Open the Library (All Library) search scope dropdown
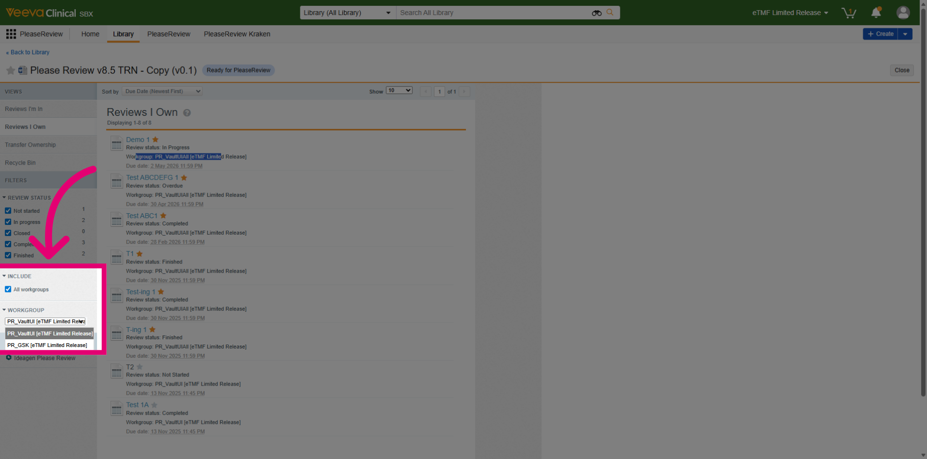Image resolution: width=927 pixels, height=459 pixels. [348, 13]
